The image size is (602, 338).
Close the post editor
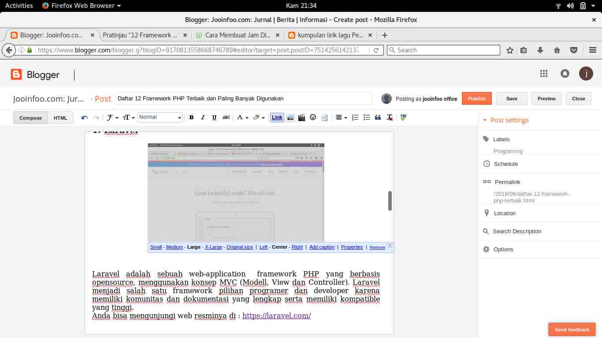(x=579, y=99)
